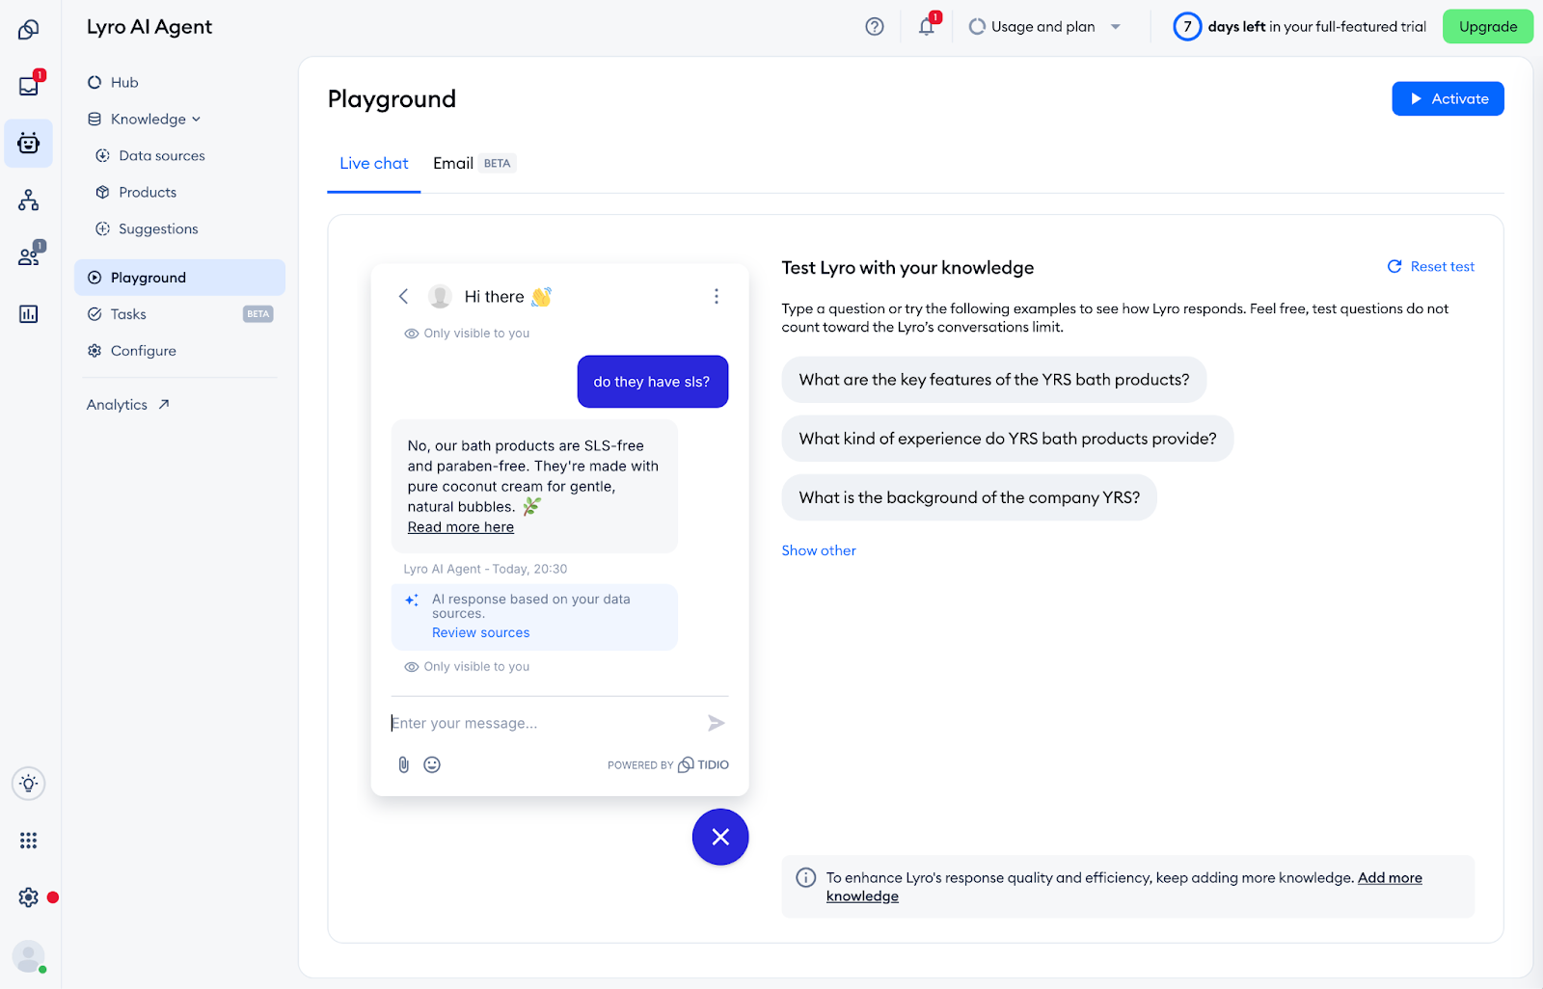
Task: Open the Flows automation icon in sidebar
Action: [x=28, y=200]
